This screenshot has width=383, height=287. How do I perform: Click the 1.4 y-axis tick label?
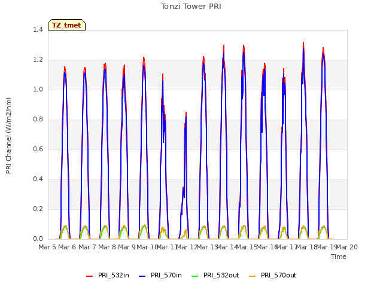[38, 29]
